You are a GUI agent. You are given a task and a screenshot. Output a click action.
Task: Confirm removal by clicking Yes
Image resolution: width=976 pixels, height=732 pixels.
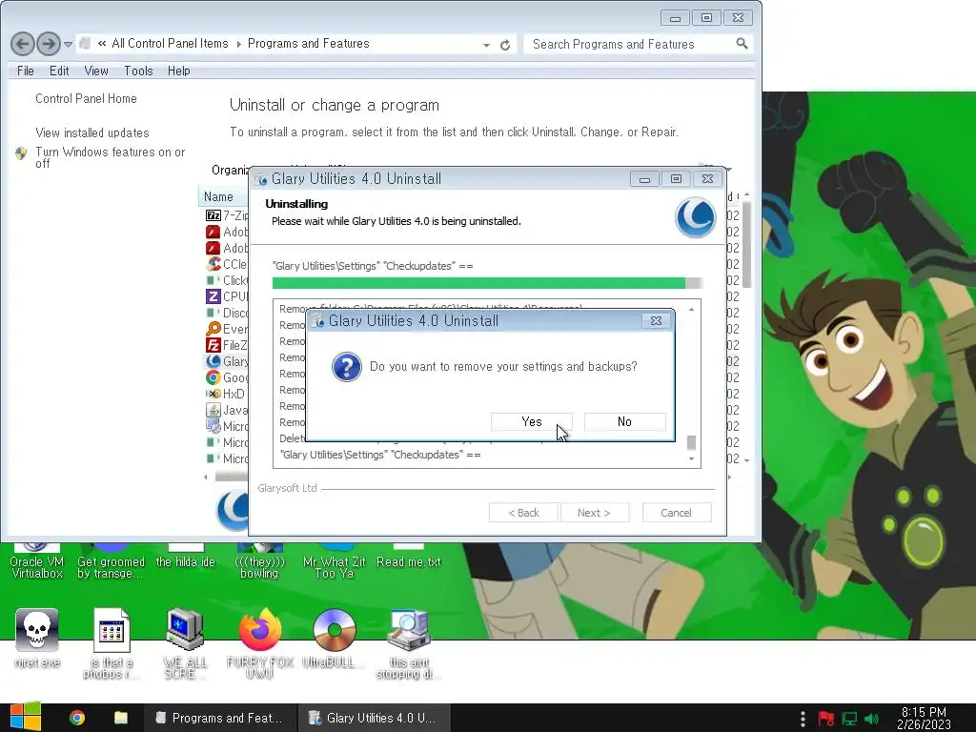(x=531, y=421)
